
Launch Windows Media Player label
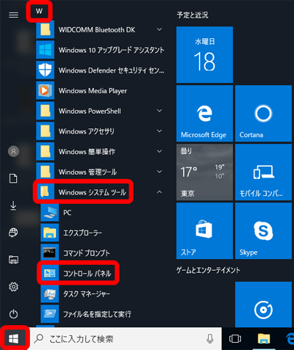click(93, 91)
